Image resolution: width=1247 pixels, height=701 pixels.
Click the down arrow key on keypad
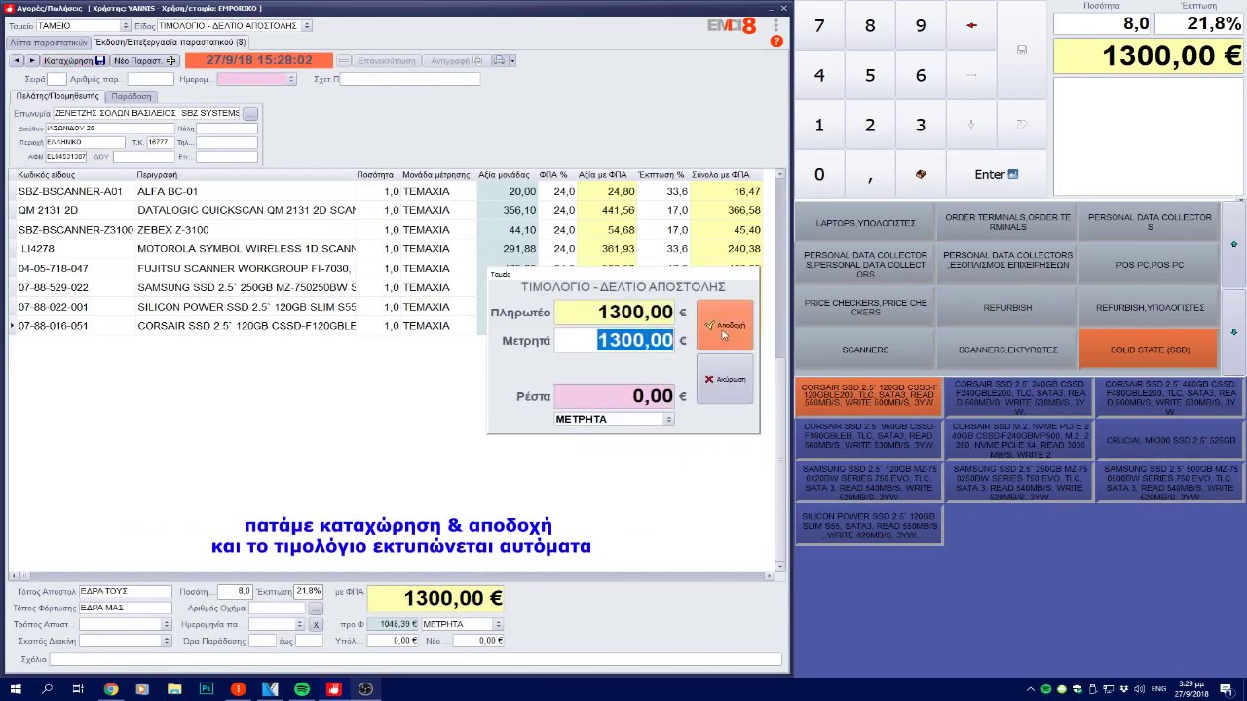tap(971, 125)
